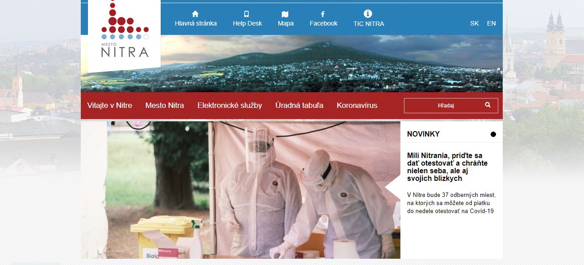Click the Covid testing photo slide
584x265 pixels.
[241, 190]
